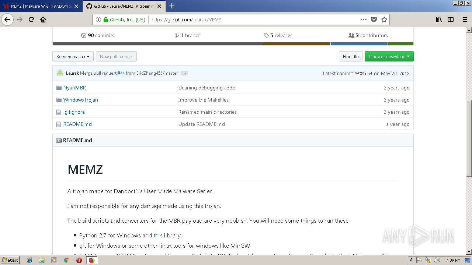Click the Firefox taskbar button
Screen dimensions: 472x265
pyautogui.click(x=91, y=260)
